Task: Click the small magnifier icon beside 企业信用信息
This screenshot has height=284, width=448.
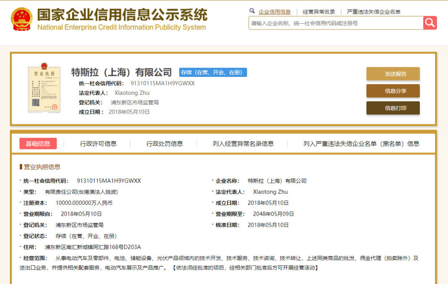Action: pyautogui.click(x=252, y=11)
